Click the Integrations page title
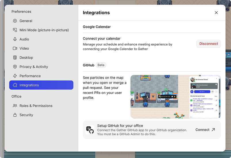This screenshot has height=158, width=231. 96,13
